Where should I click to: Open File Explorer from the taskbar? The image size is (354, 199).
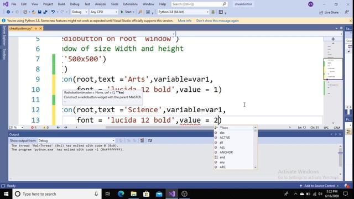(134, 194)
